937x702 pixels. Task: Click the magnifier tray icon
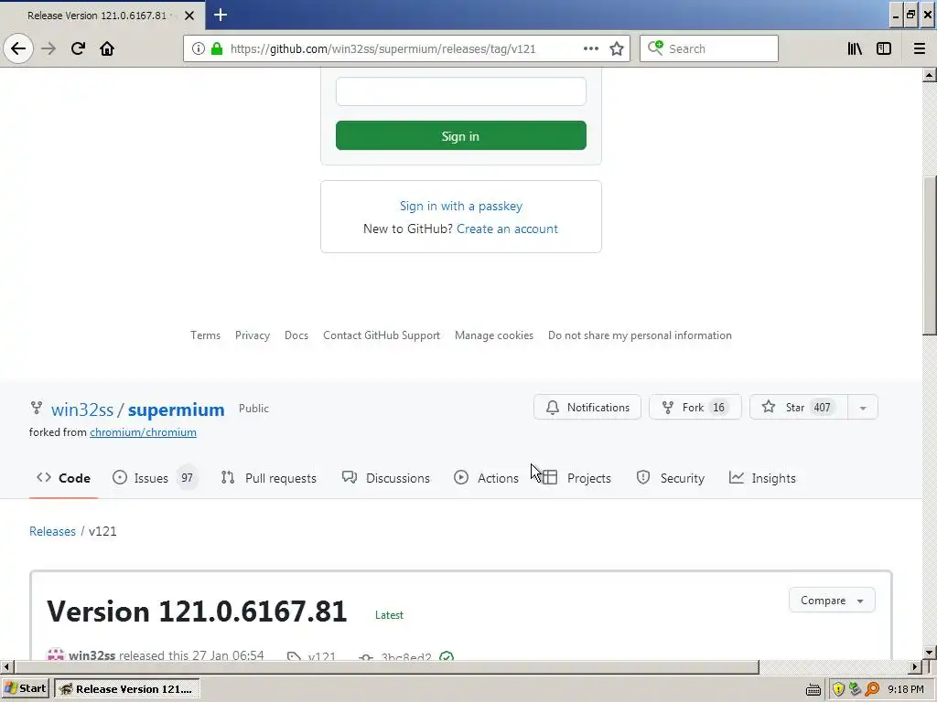[x=872, y=689]
